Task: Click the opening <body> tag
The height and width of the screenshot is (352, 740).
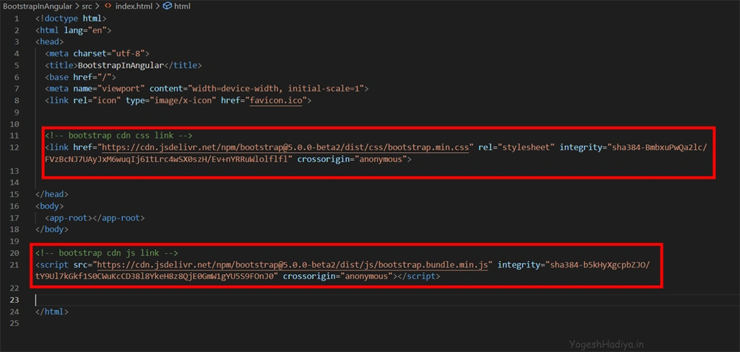Action: [x=50, y=206]
